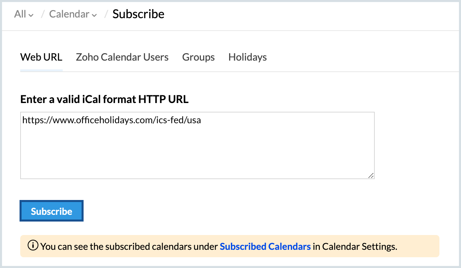Switch to the Zoho Calendar Users tab
Screen dimensions: 461x268
coord(122,57)
